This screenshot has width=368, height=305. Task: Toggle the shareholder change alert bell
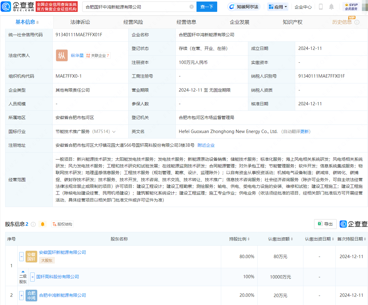pyautogui.click(x=43, y=224)
